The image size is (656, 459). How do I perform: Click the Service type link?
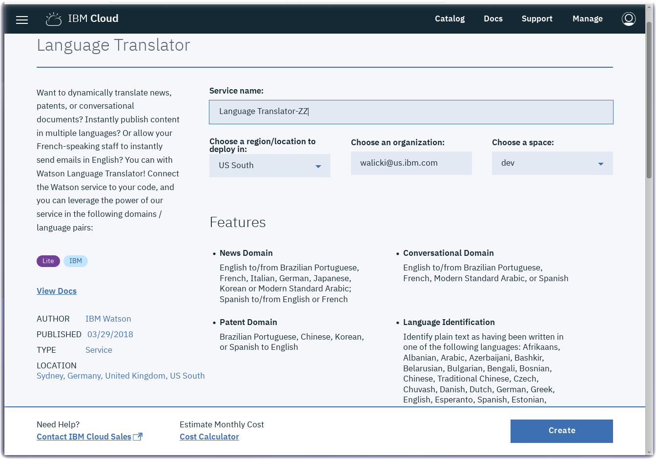point(99,350)
